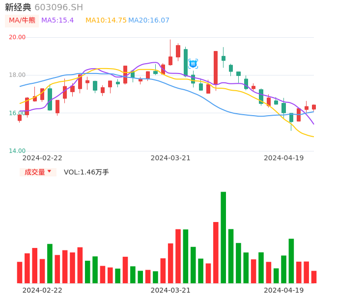Open the 成交量 indicator dropdown arrow
This screenshot has height=297, width=337.
49,172
